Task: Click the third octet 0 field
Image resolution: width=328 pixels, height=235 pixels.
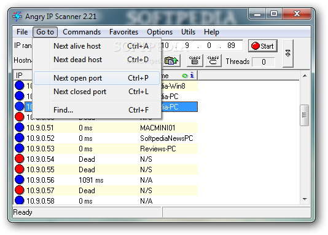Action: (209, 46)
